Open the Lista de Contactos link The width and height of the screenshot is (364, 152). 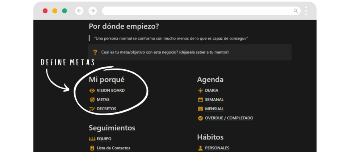coord(113,148)
